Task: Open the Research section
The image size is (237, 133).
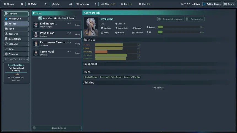Action: coord(16,34)
